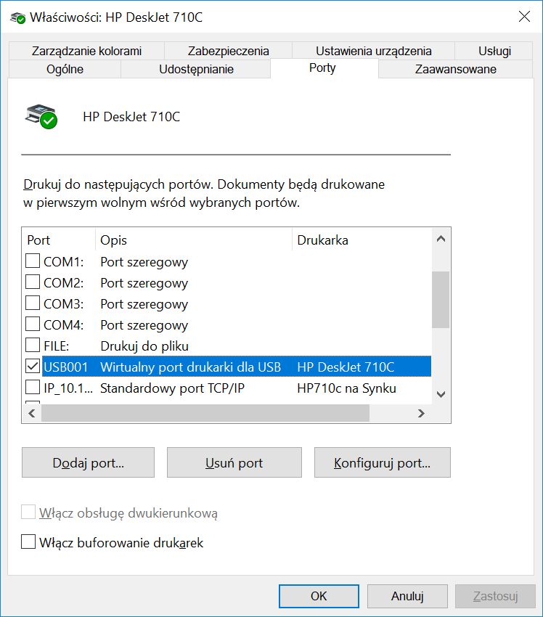Click 'HP710c na Synku' printer cell
Image resolution: width=543 pixels, height=617 pixels.
click(x=347, y=388)
